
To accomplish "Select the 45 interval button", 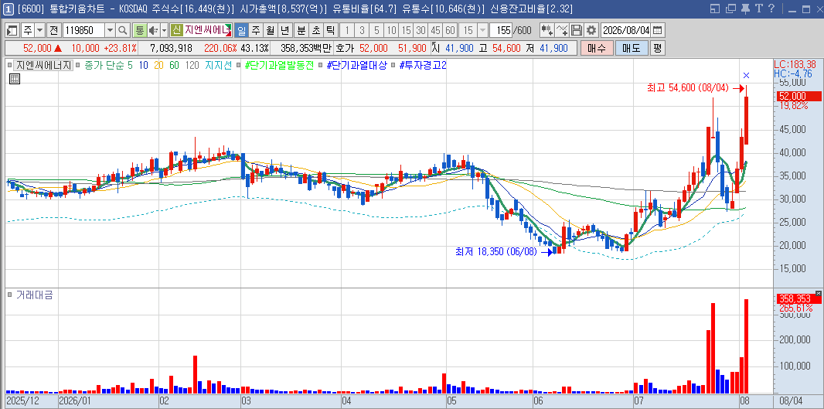I will click(435, 30).
